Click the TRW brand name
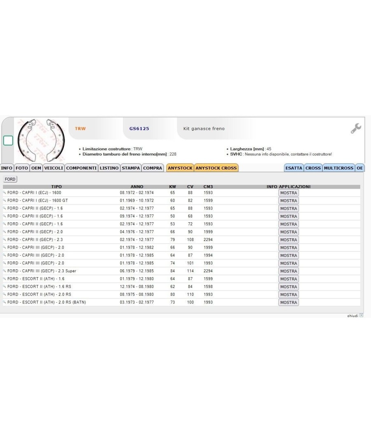 [x=80, y=128]
